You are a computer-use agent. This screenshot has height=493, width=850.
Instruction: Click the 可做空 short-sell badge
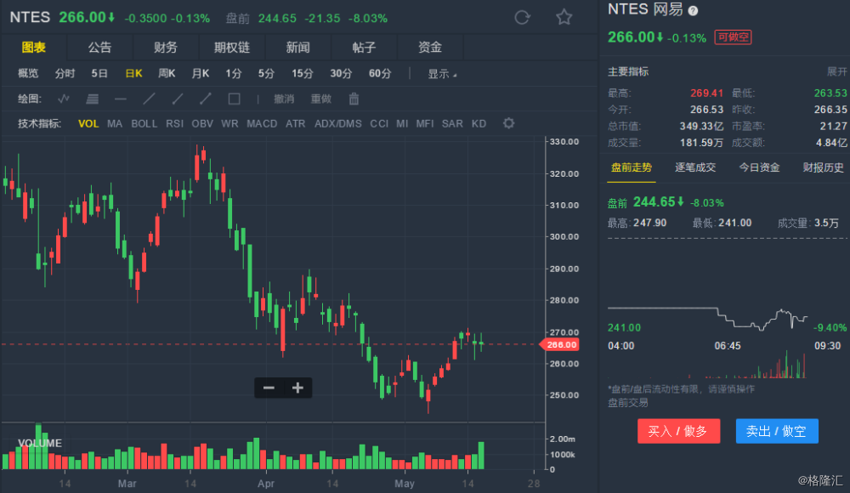tap(733, 37)
